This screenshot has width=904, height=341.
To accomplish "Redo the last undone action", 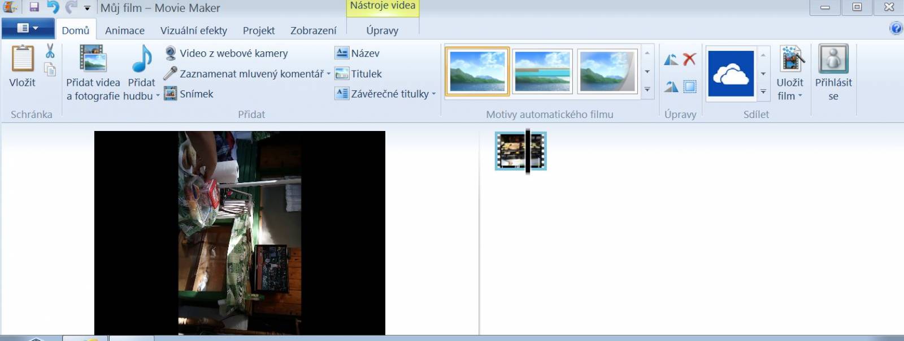I will click(x=71, y=7).
